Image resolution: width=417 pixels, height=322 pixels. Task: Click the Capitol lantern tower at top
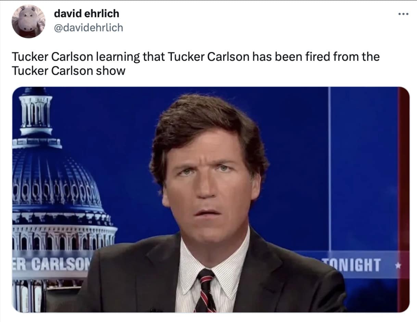click(x=36, y=113)
